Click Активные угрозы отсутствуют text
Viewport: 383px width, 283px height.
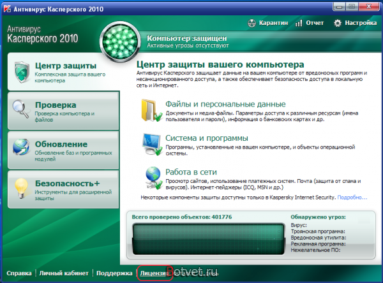click(188, 46)
